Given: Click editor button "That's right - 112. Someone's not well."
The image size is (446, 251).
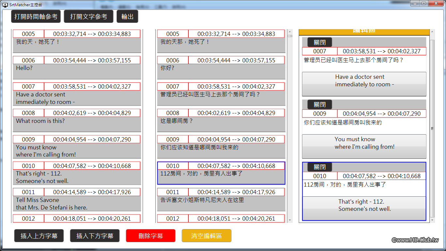Looking at the screenshot, I should click(x=364, y=208).
